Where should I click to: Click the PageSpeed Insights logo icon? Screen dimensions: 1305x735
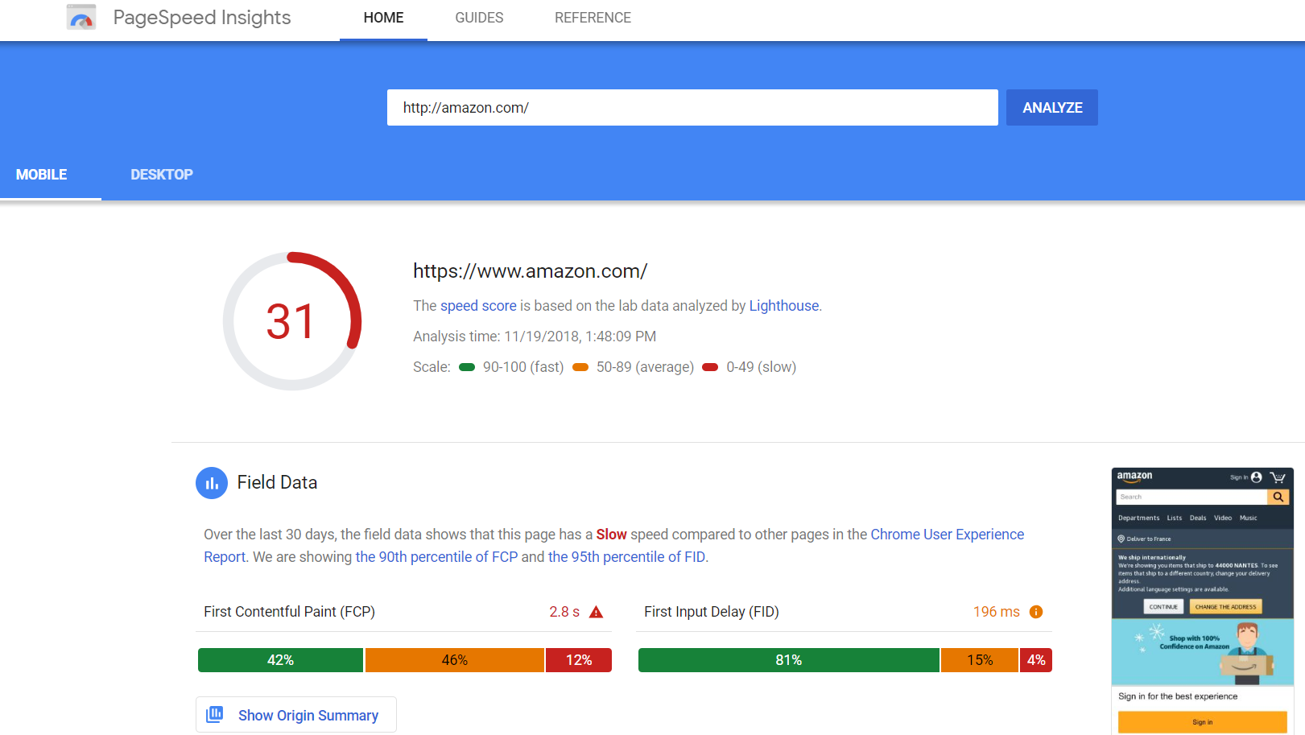tap(81, 16)
